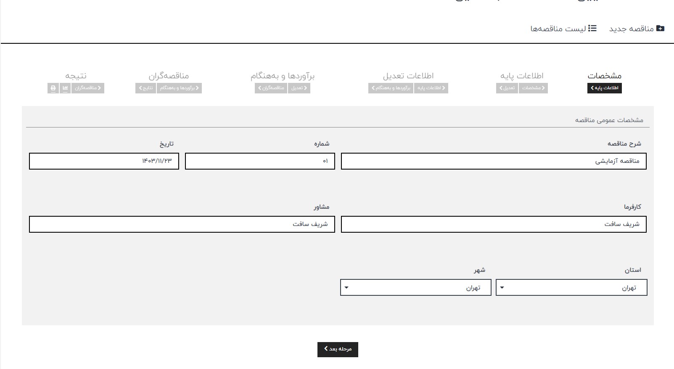Click the تاریخ date field

point(104,161)
